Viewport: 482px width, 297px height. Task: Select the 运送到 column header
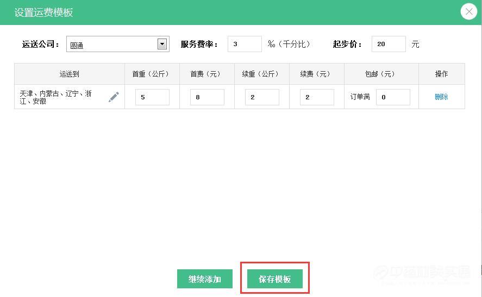[70, 74]
